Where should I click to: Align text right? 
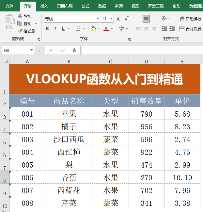coord(154,29)
